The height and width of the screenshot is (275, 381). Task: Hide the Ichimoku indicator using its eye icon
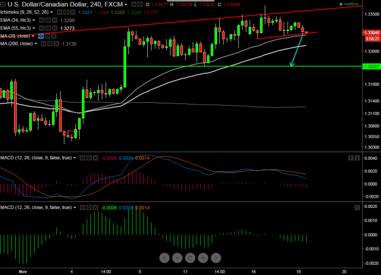point(60,12)
